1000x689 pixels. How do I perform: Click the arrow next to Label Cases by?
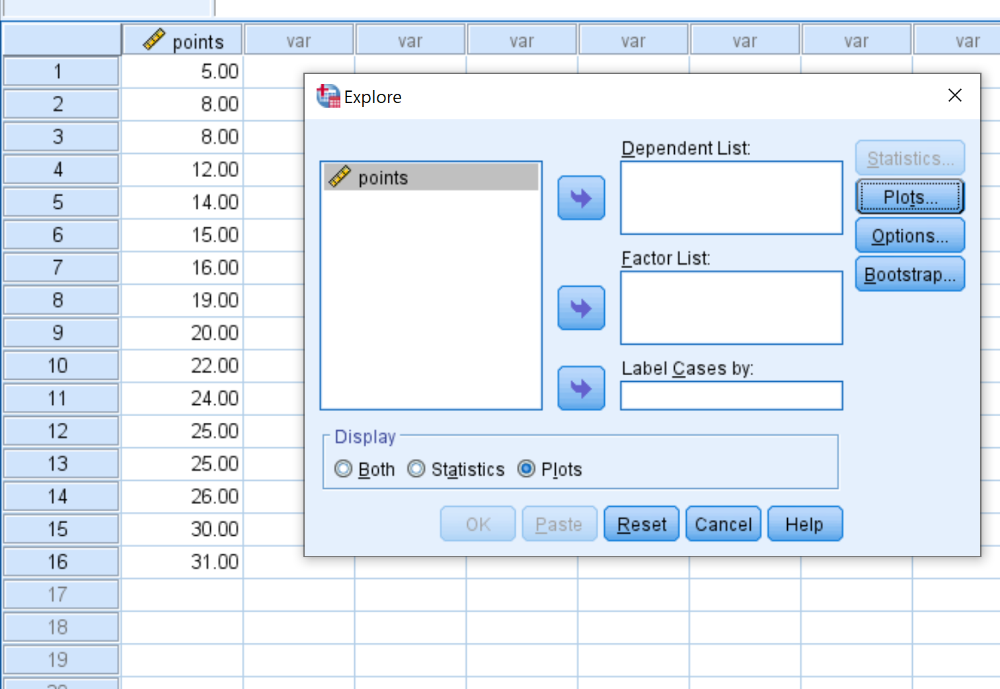point(581,388)
